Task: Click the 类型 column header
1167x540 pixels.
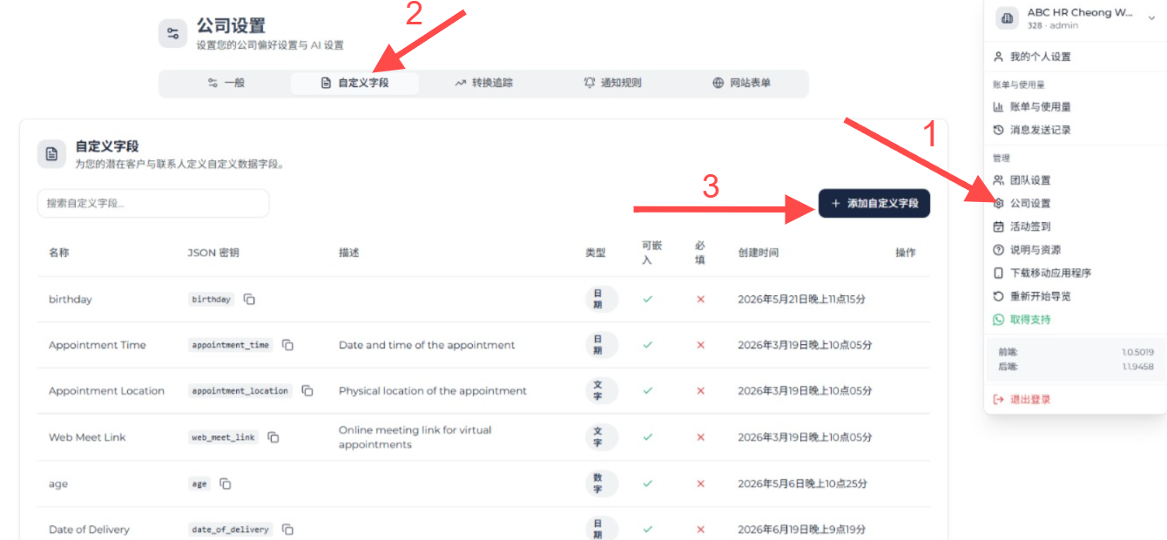Action: coord(596,253)
